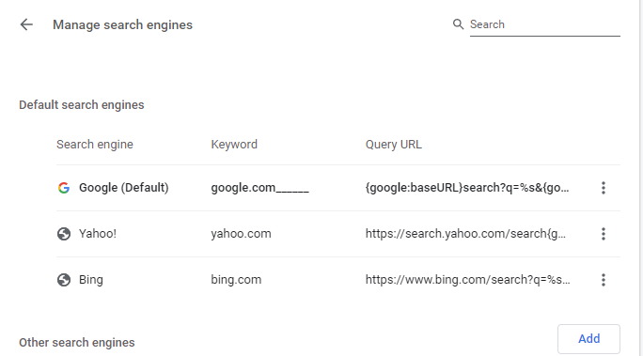The image size is (643, 356).
Task: Go back using the left arrow
Action: [26, 24]
